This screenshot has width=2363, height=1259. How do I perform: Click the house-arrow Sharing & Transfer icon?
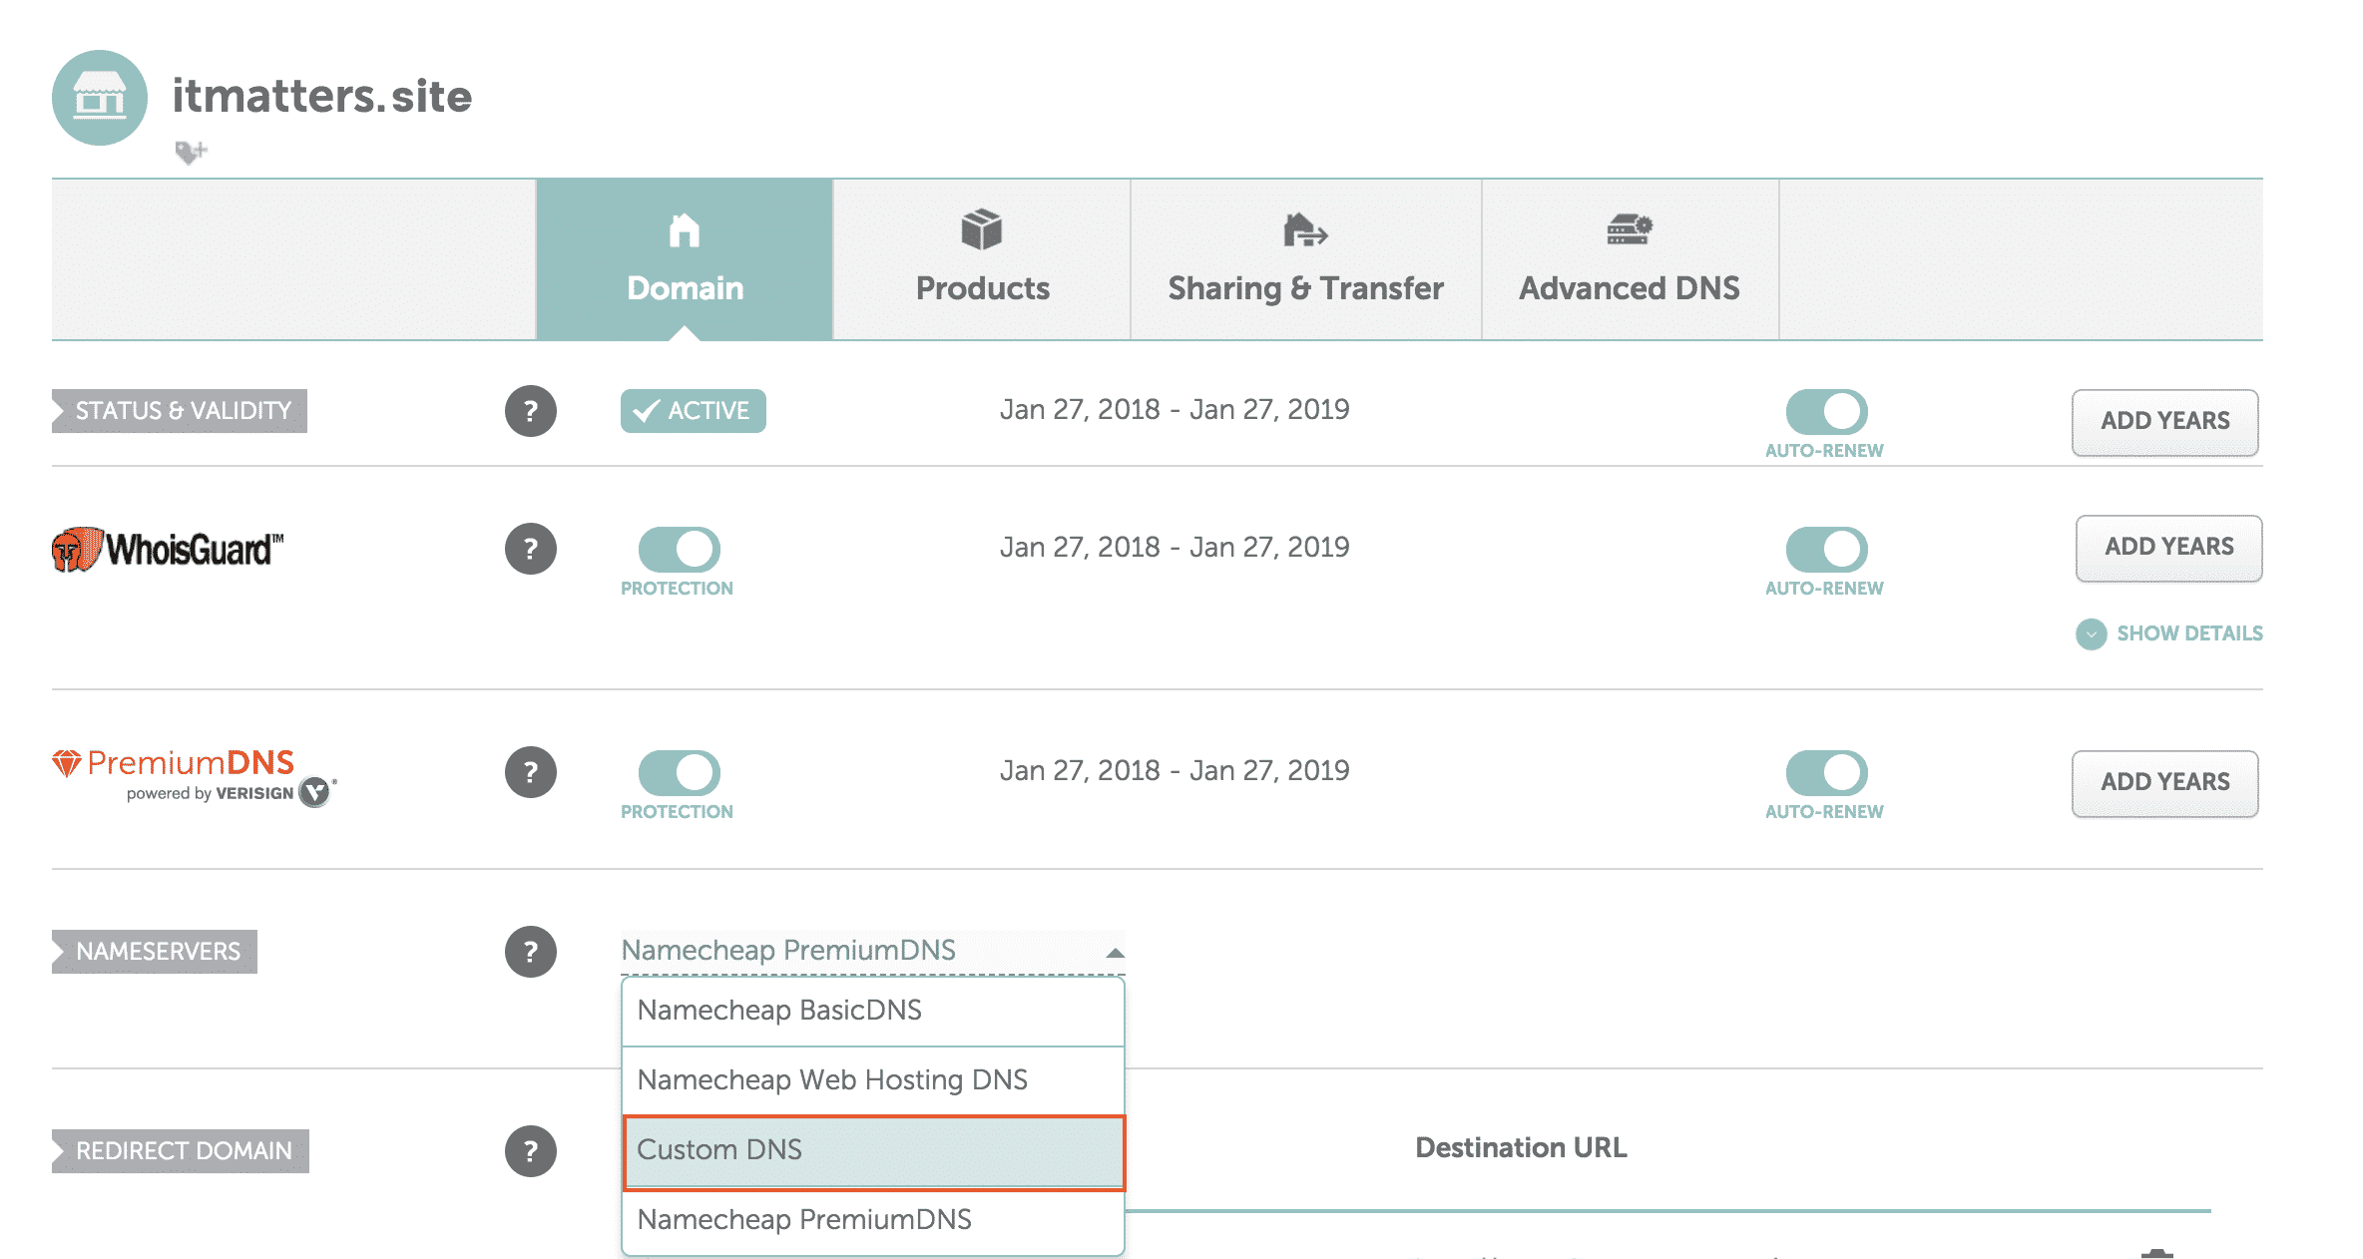(1305, 229)
